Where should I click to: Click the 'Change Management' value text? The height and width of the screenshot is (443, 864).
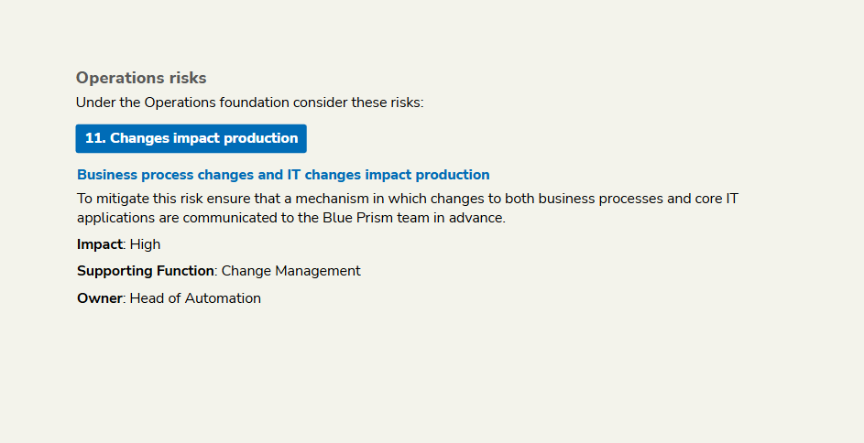[x=290, y=271]
